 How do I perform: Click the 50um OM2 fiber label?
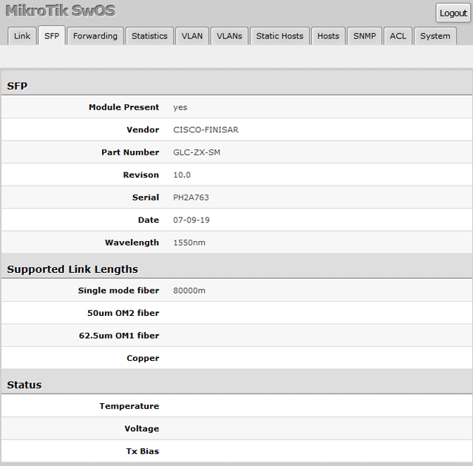point(123,313)
